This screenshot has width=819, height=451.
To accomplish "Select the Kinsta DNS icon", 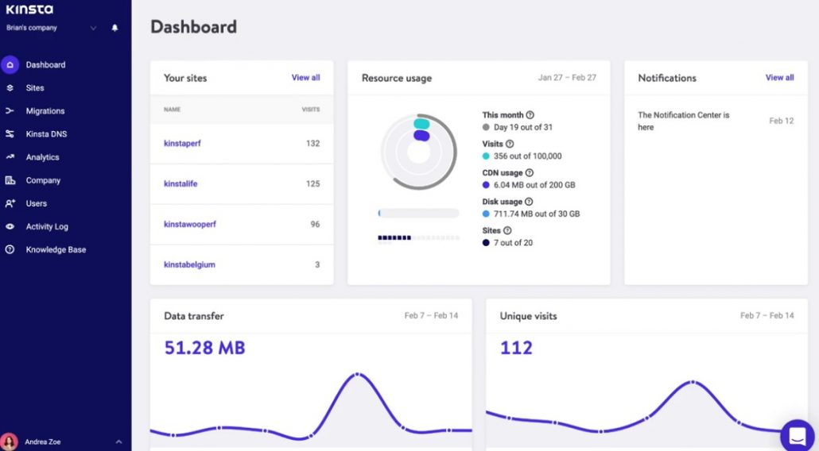I will pos(10,134).
